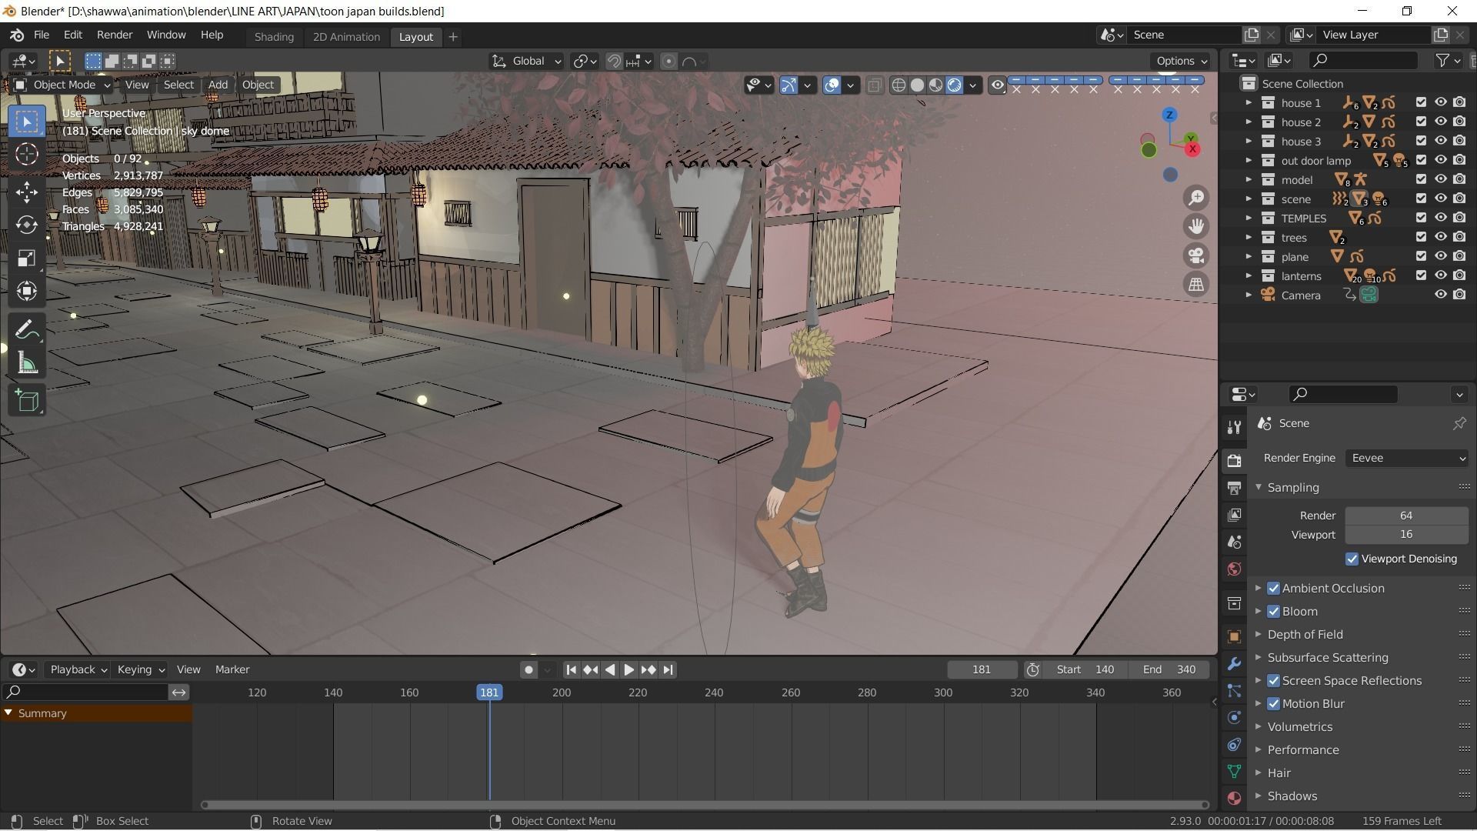Play the animation forward
Image resolution: width=1477 pixels, height=831 pixels.
(628, 669)
